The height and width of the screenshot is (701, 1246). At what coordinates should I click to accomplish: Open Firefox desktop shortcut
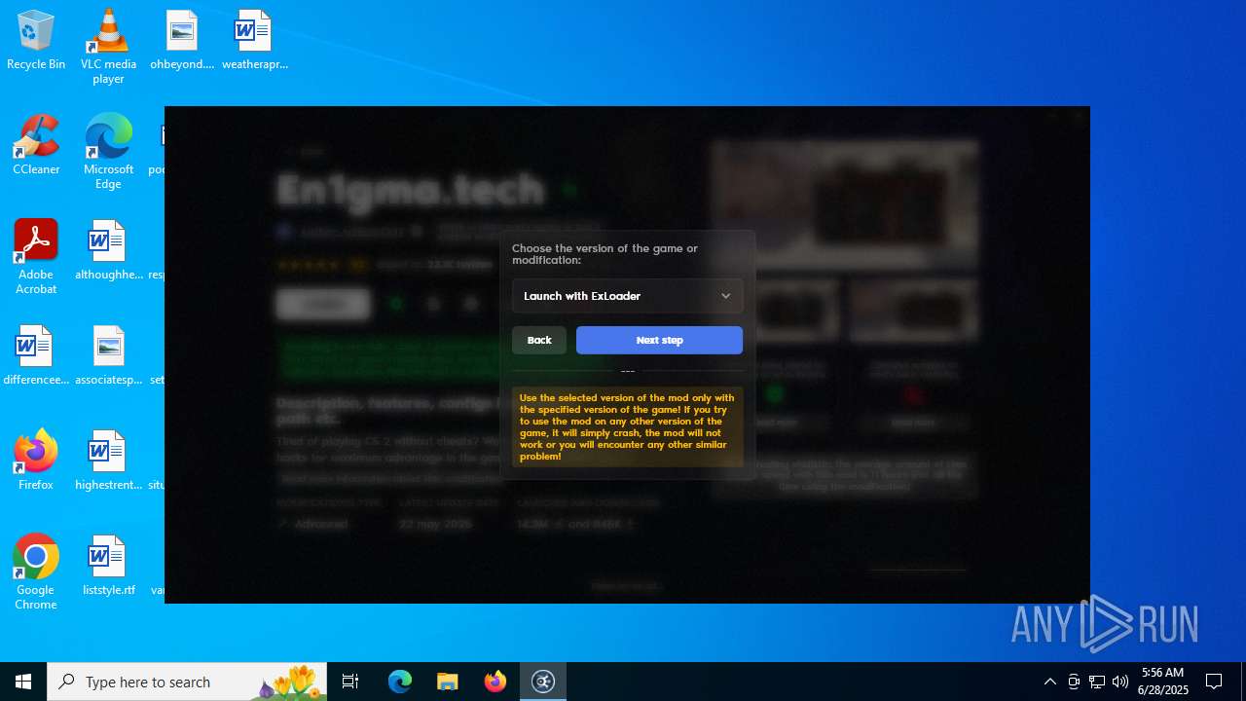(x=36, y=460)
